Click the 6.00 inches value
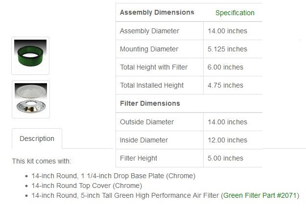Viewport: 306px width, 210px height. pyautogui.click(x=225, y=67)
